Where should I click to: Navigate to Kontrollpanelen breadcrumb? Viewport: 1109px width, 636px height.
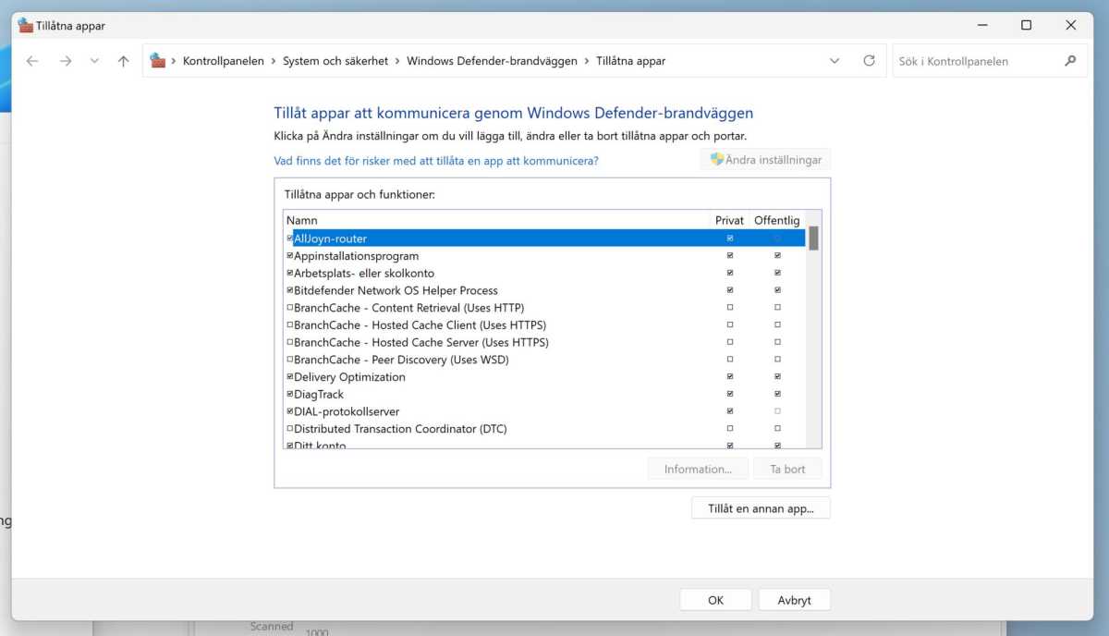coord(224,61)
